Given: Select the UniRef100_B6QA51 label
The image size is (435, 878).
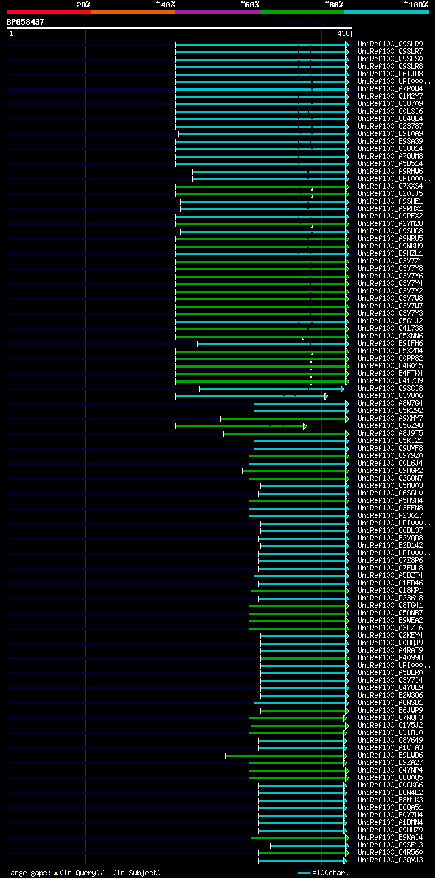Looking at the screenshot, I should (391, 808).
